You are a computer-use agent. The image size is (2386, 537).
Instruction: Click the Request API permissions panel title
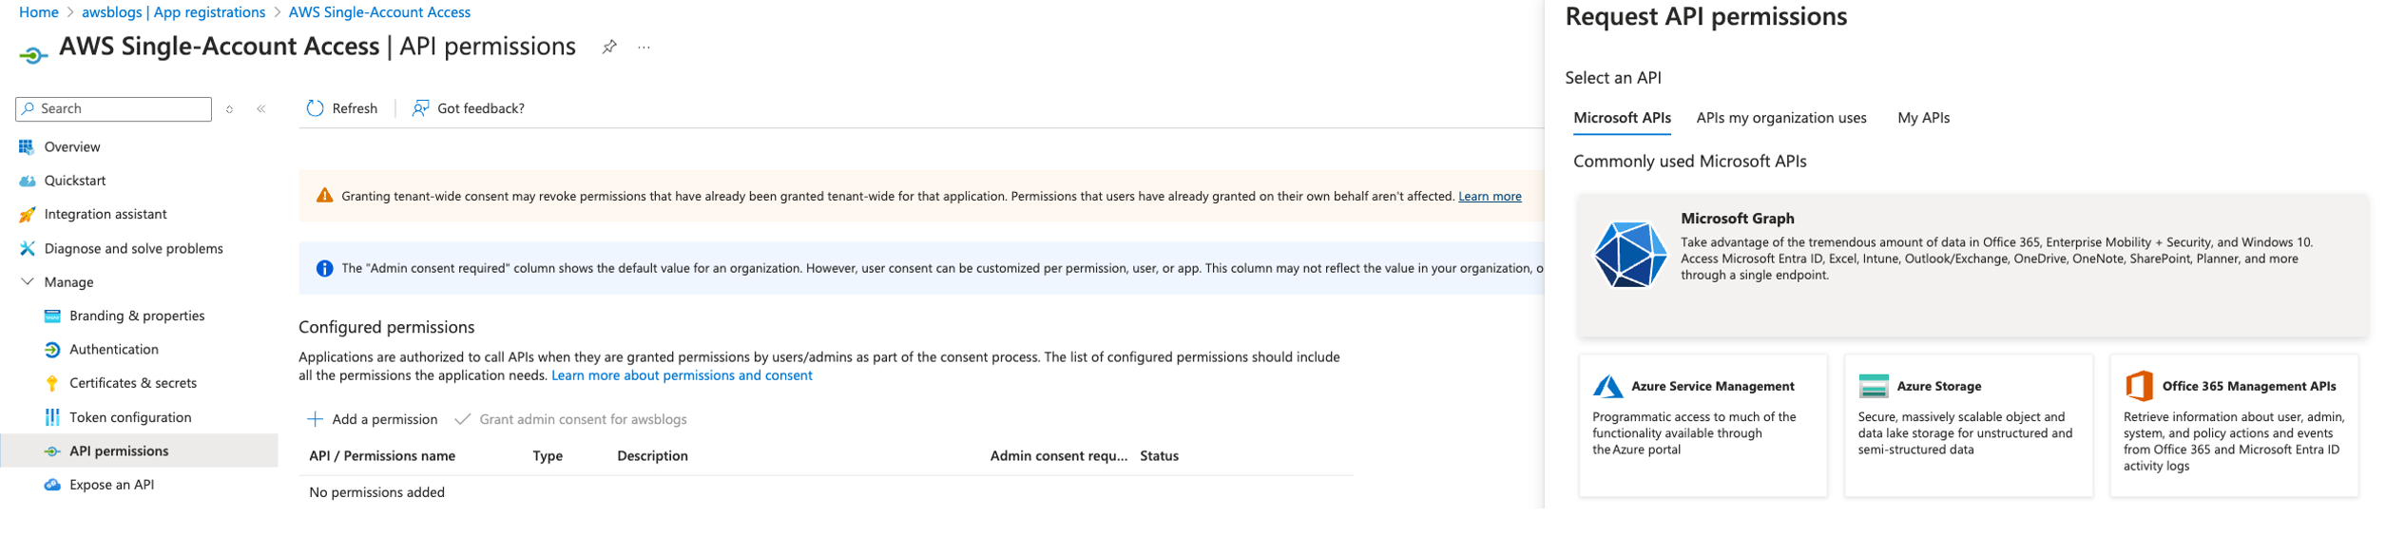click(x=1705, y=17)
